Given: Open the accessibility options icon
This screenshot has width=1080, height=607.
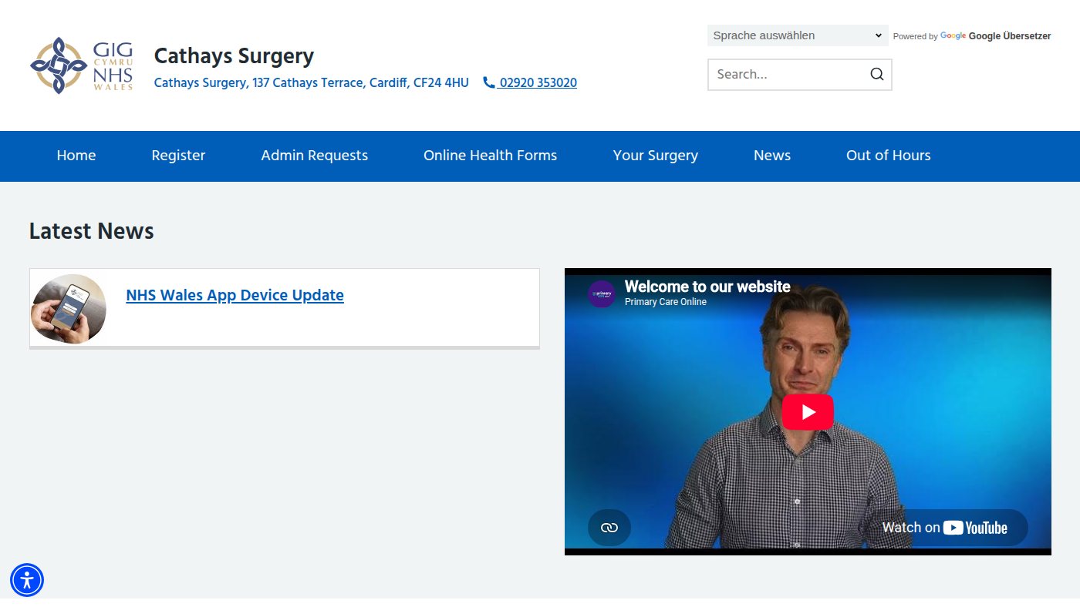Looking at the screenshot, I should point(27,580).
